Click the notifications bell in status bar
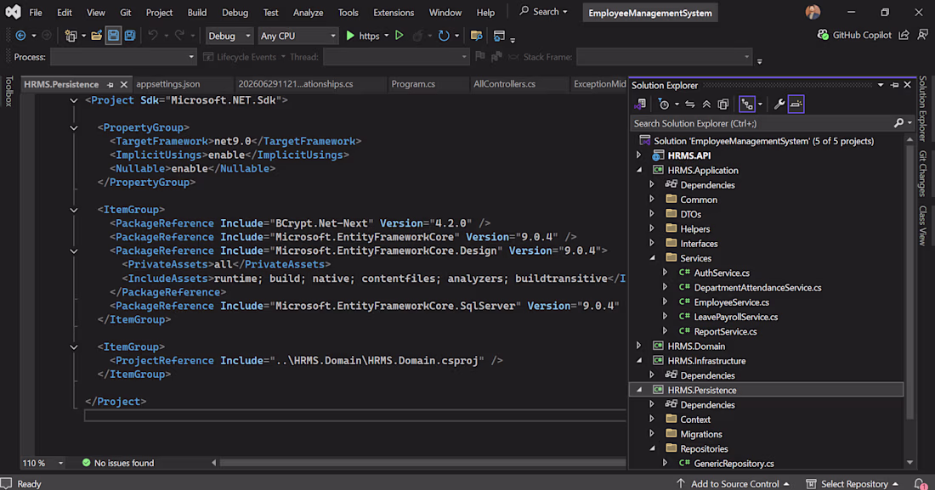The height and width of the screenshot is (490, 935). pos(921,483)
